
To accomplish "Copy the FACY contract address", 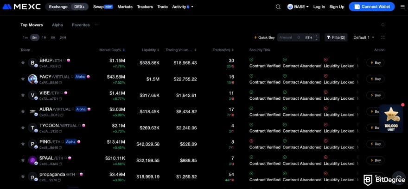I will click(x=60, y=82).
